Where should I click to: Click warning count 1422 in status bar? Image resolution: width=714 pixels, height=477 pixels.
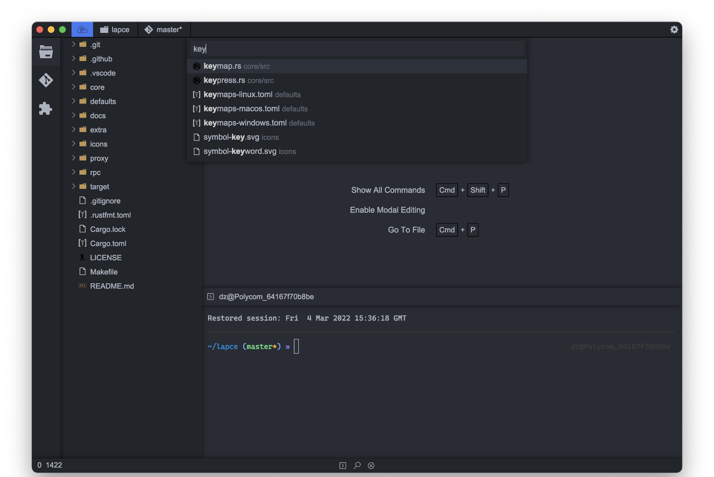(x=54, y=465)
